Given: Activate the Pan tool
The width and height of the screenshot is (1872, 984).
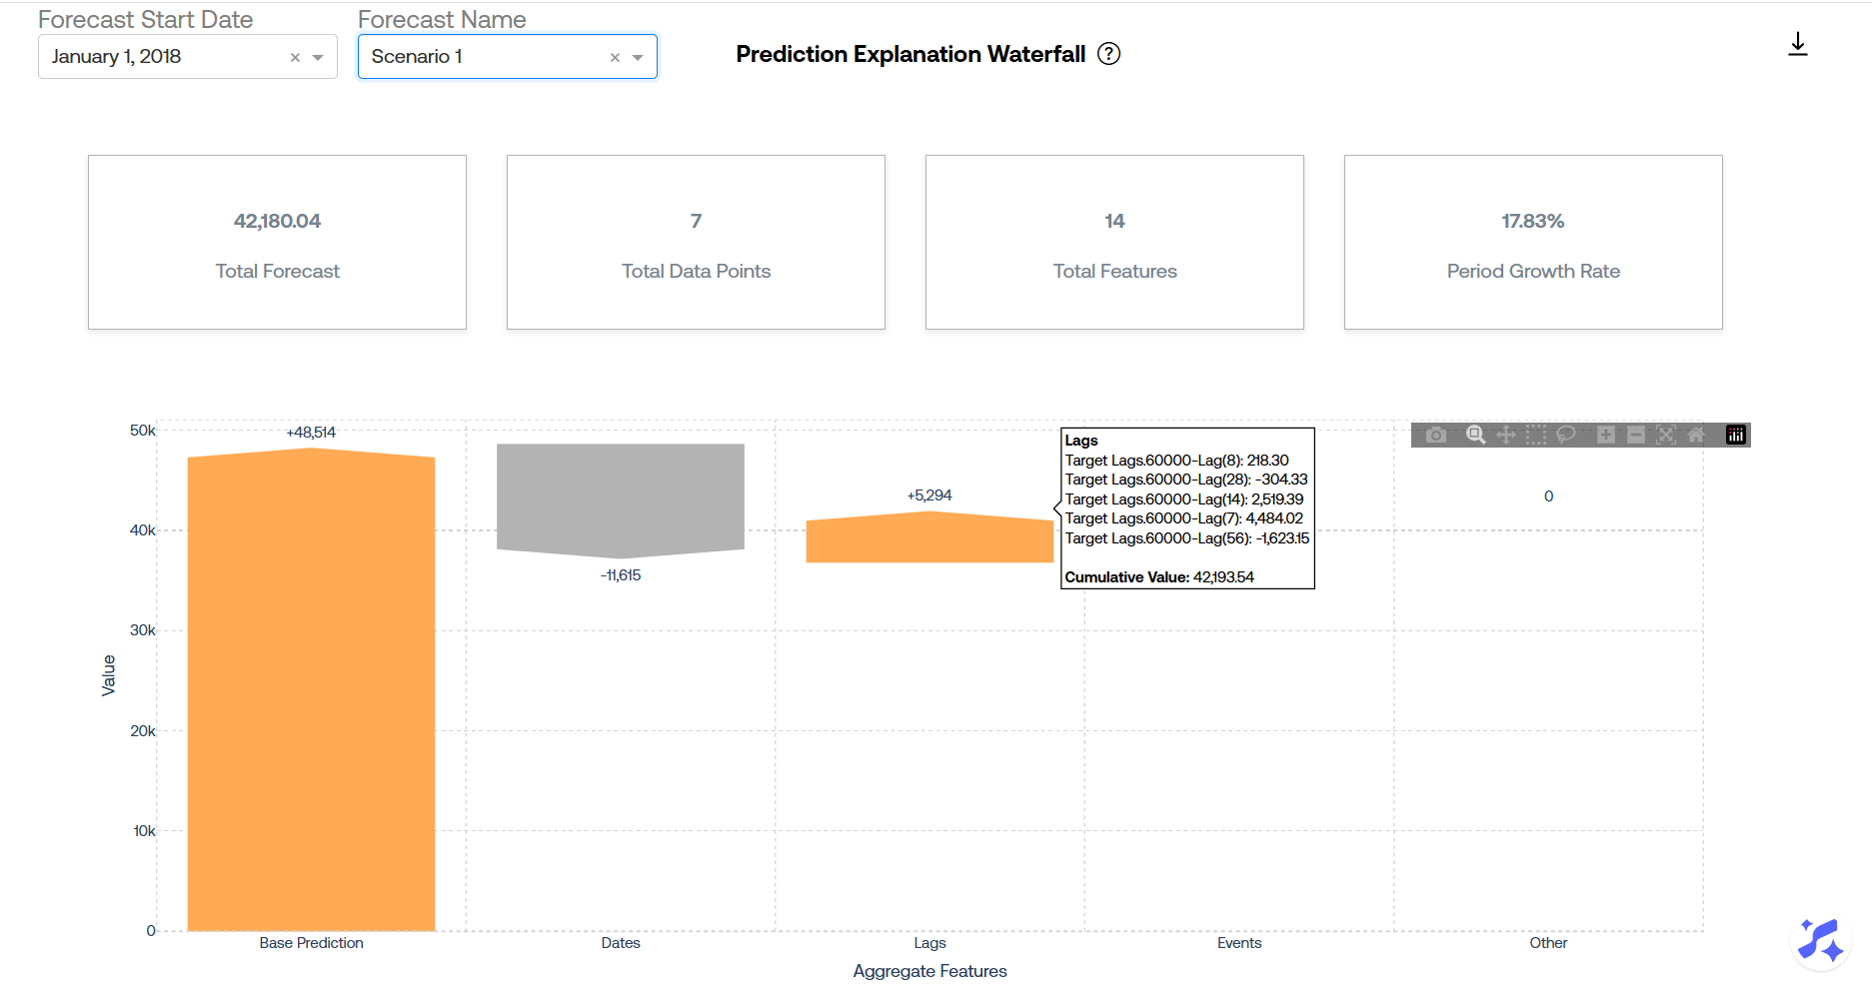Looking at the screenshot, I should (x=1506, y=435).
